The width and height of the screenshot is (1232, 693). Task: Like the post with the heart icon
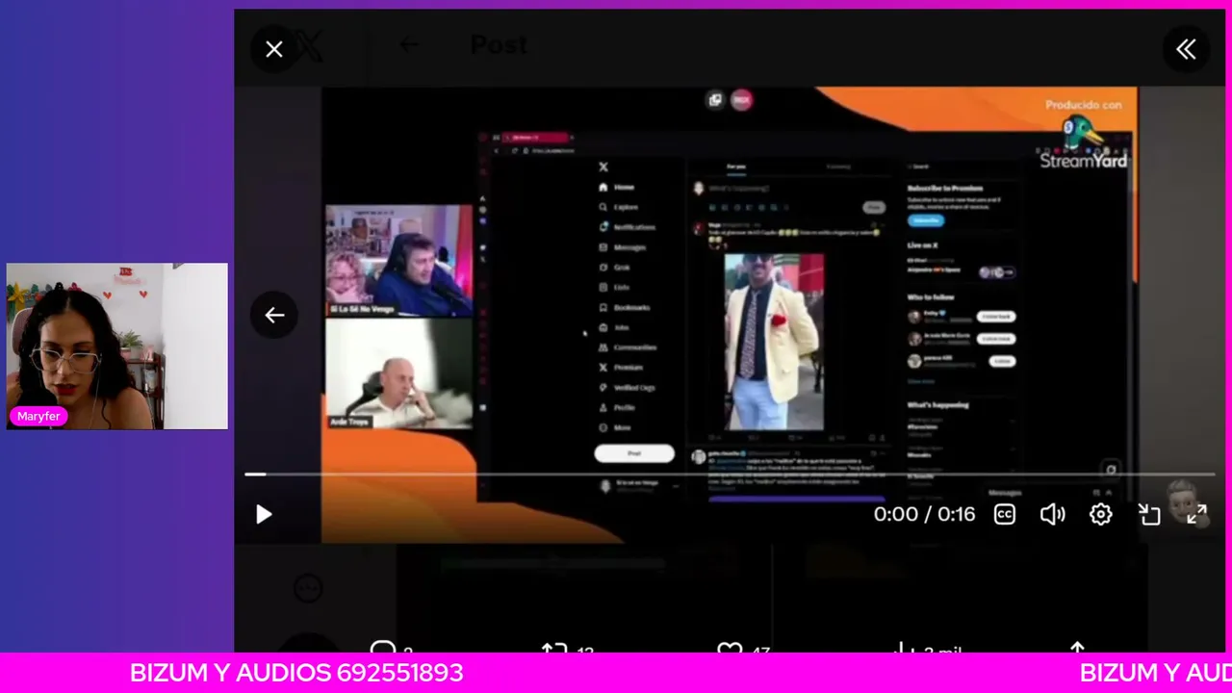[x=731, y=650]
